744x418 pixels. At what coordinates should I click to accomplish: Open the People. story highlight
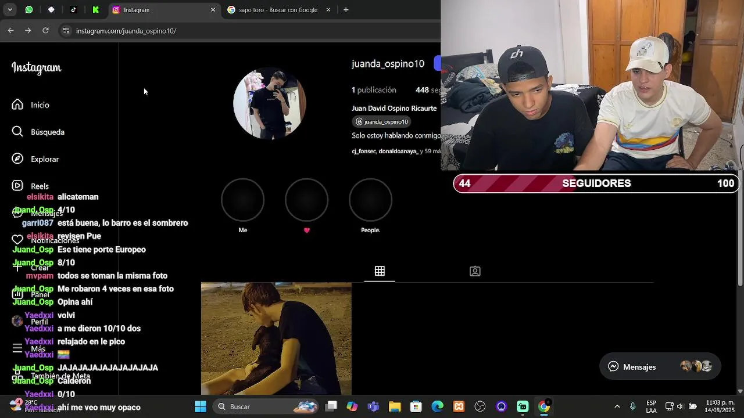point(370,200)
